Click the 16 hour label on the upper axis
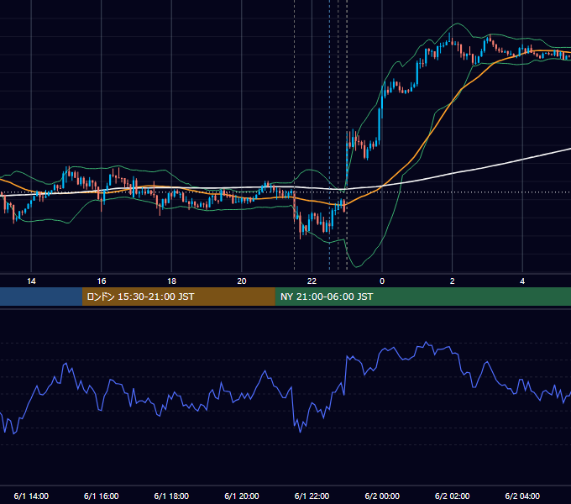 [102, 281]
